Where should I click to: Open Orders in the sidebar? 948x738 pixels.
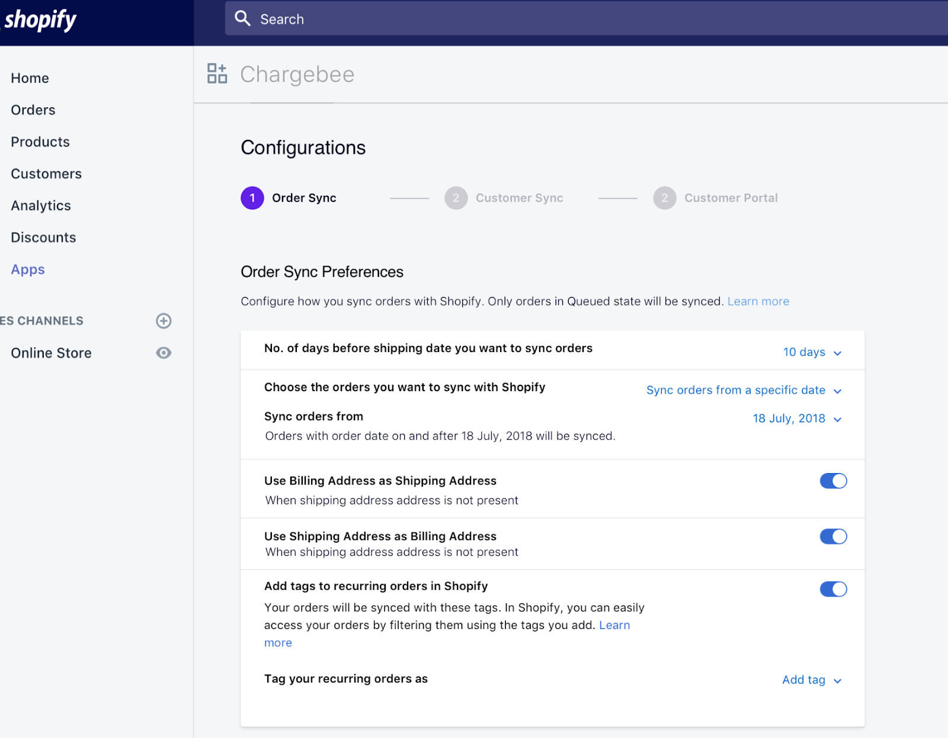[33, 110]
